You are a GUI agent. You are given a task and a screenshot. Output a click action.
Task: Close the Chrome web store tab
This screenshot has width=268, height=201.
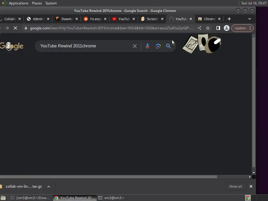[x=219, y=19]
